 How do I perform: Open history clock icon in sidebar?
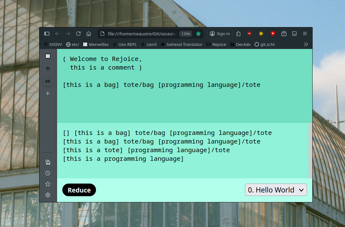coord(48,173)
